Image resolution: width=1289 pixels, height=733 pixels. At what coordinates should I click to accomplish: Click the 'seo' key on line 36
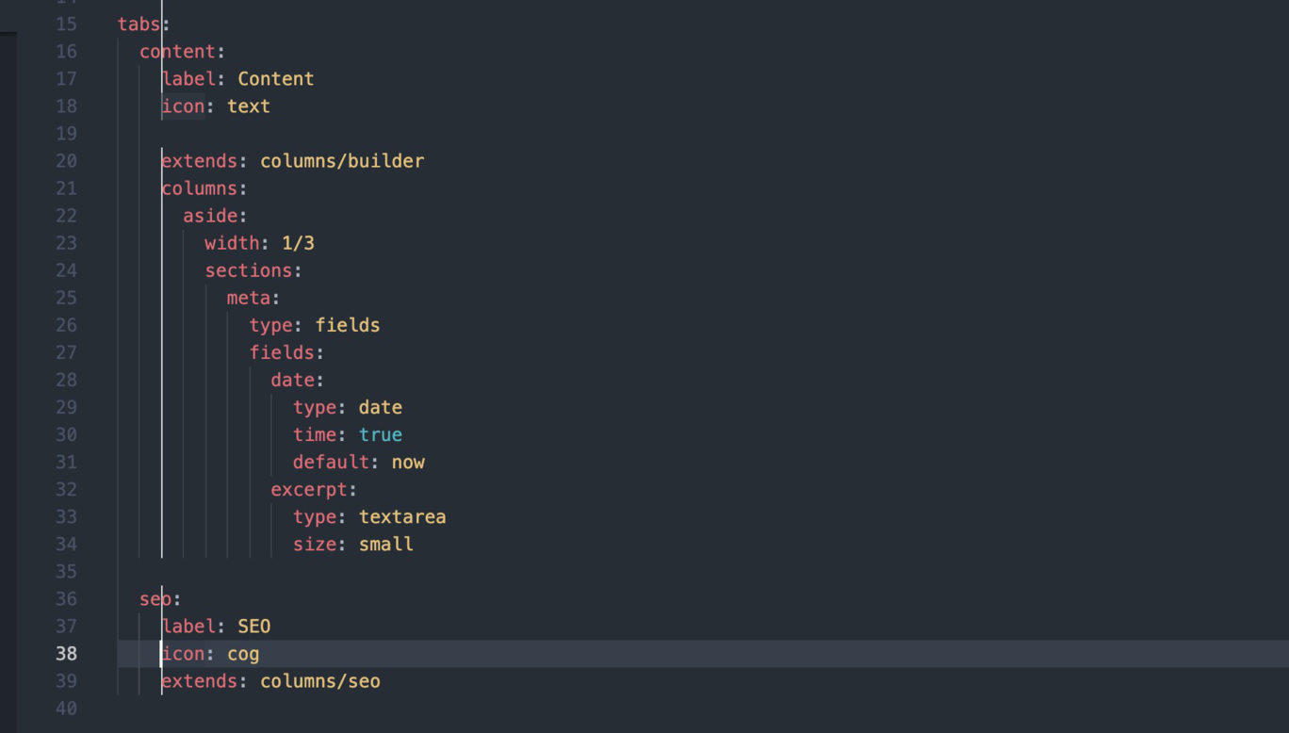[x=155, y=598]
